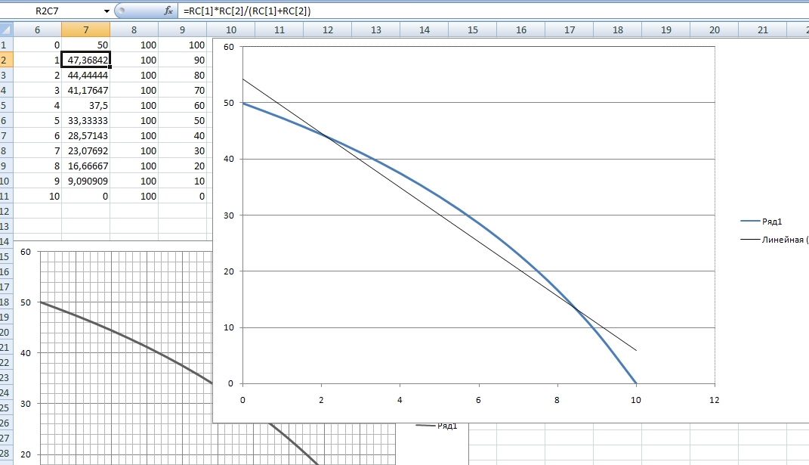Select column header 16
This screenshot has height=465, width=809.
521,30
